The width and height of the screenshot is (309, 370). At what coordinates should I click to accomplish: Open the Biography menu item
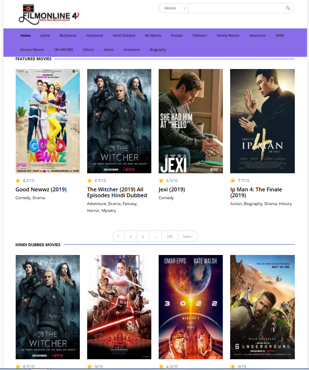[158, 49]
